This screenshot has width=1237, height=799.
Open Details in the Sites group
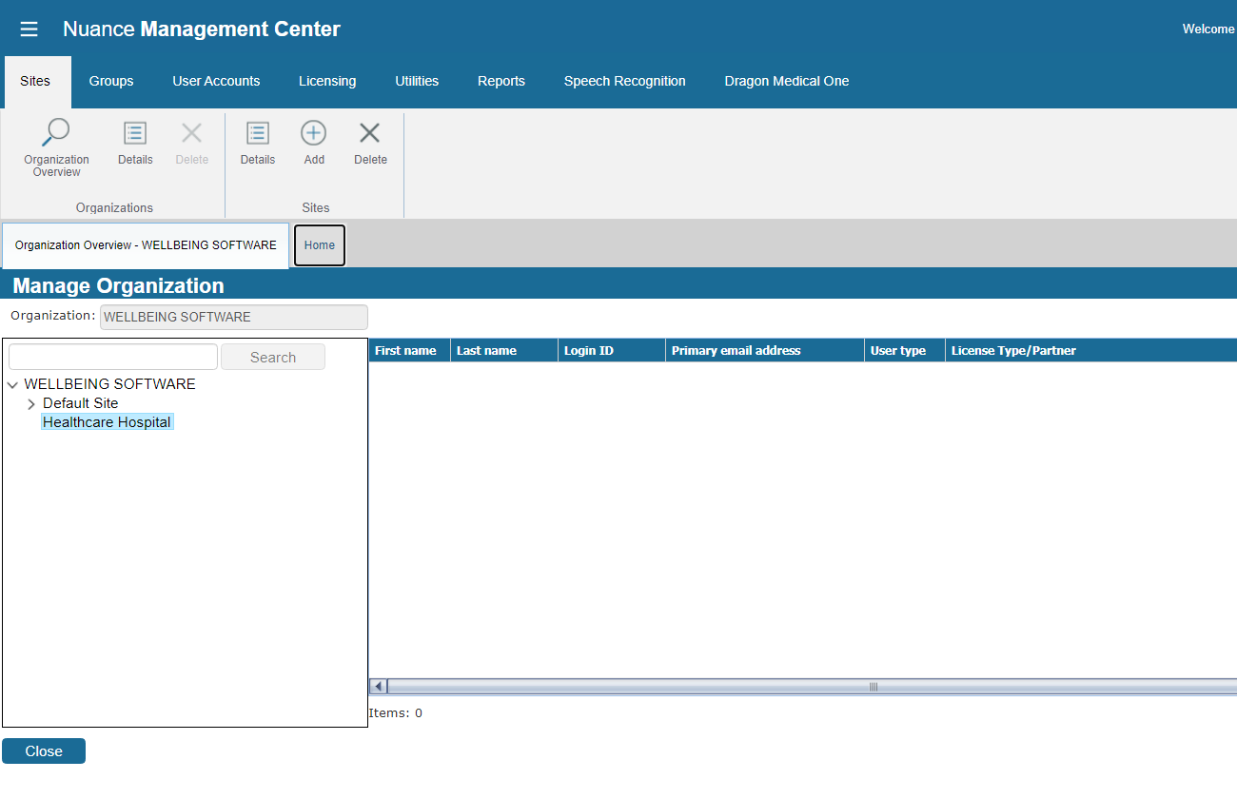258,144
